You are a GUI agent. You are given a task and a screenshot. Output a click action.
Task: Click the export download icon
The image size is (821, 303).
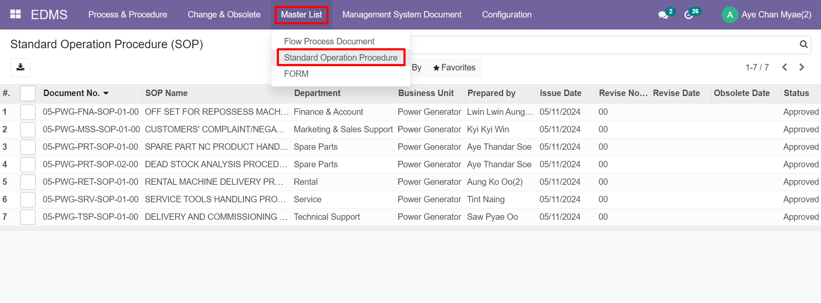(x=21, y=67)
